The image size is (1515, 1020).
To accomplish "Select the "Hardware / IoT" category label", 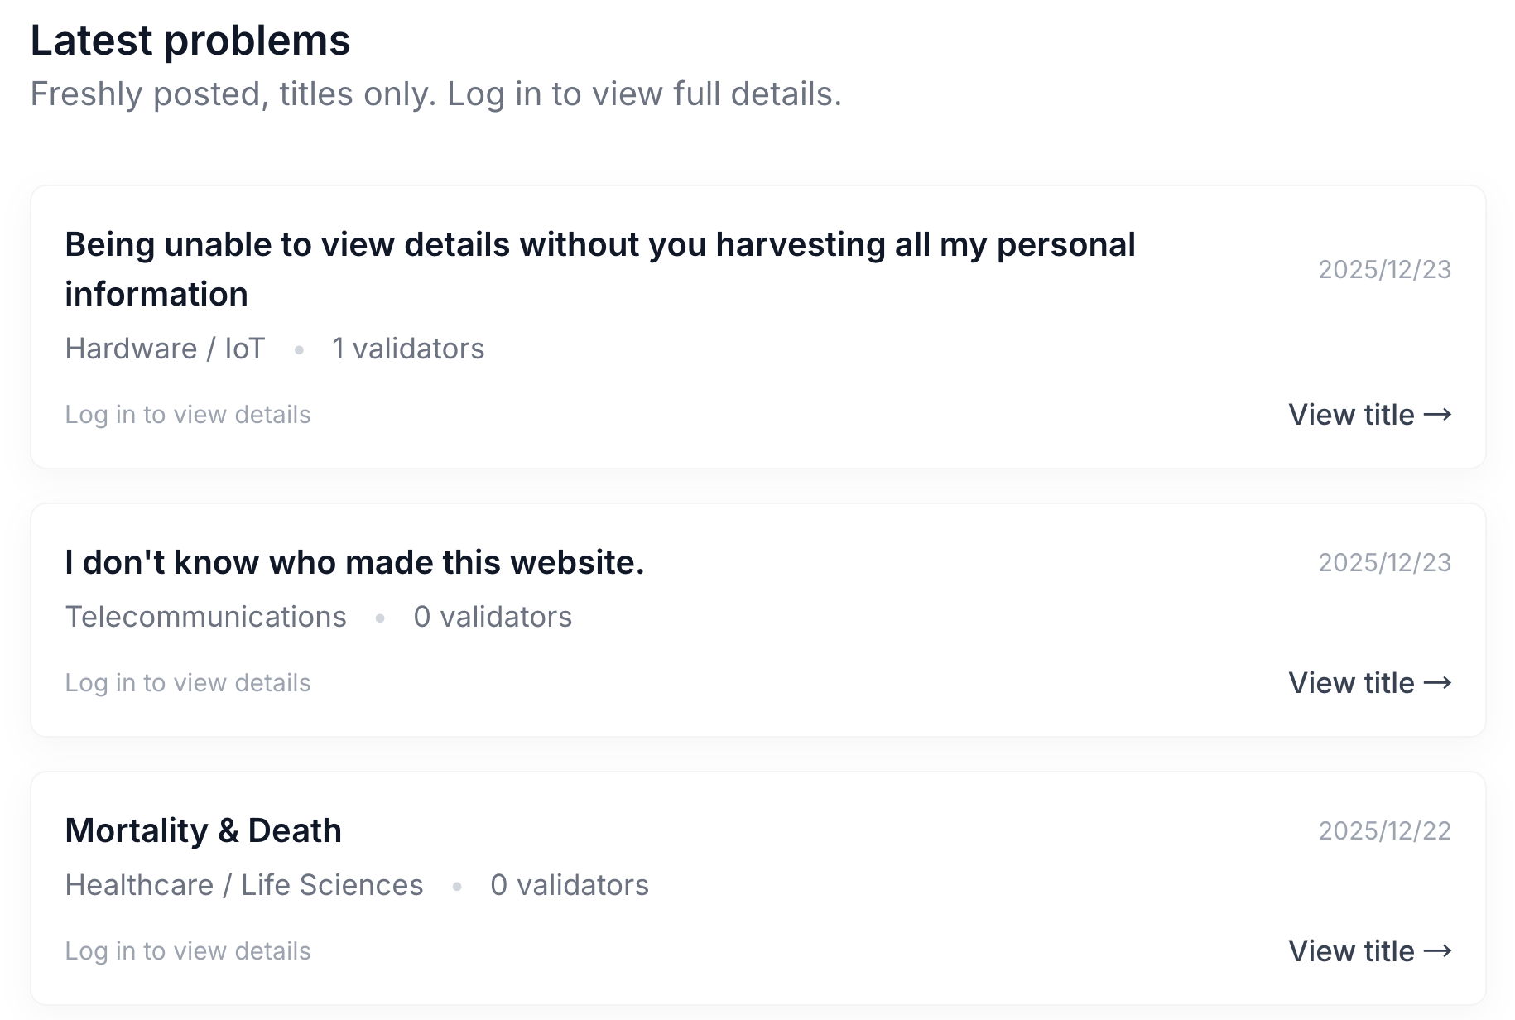I will point(165,349).
